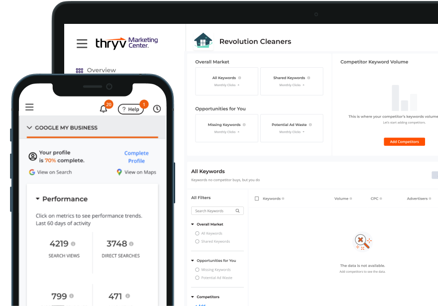Click the info icon beside All Keywords card
Image resolution: width=438 pixels, height=306 pixels.
coord(240,78)
